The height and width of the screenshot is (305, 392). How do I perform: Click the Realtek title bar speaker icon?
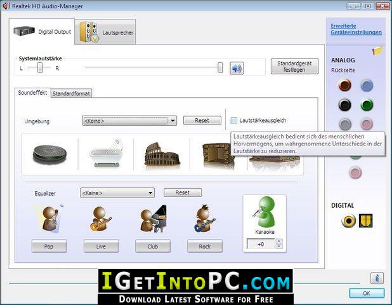tap(6, 6)
